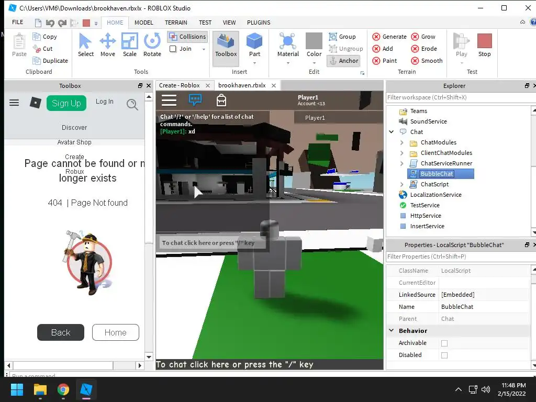
Task: Open the Toolbox hamburger menu
Action: [x=14, y=103]
